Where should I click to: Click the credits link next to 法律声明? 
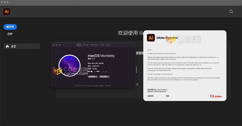[168, 96]
